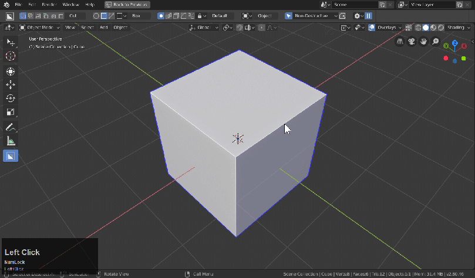Open the Render menu
This screenshot has width=475, height=278.
tap(49, 4)
